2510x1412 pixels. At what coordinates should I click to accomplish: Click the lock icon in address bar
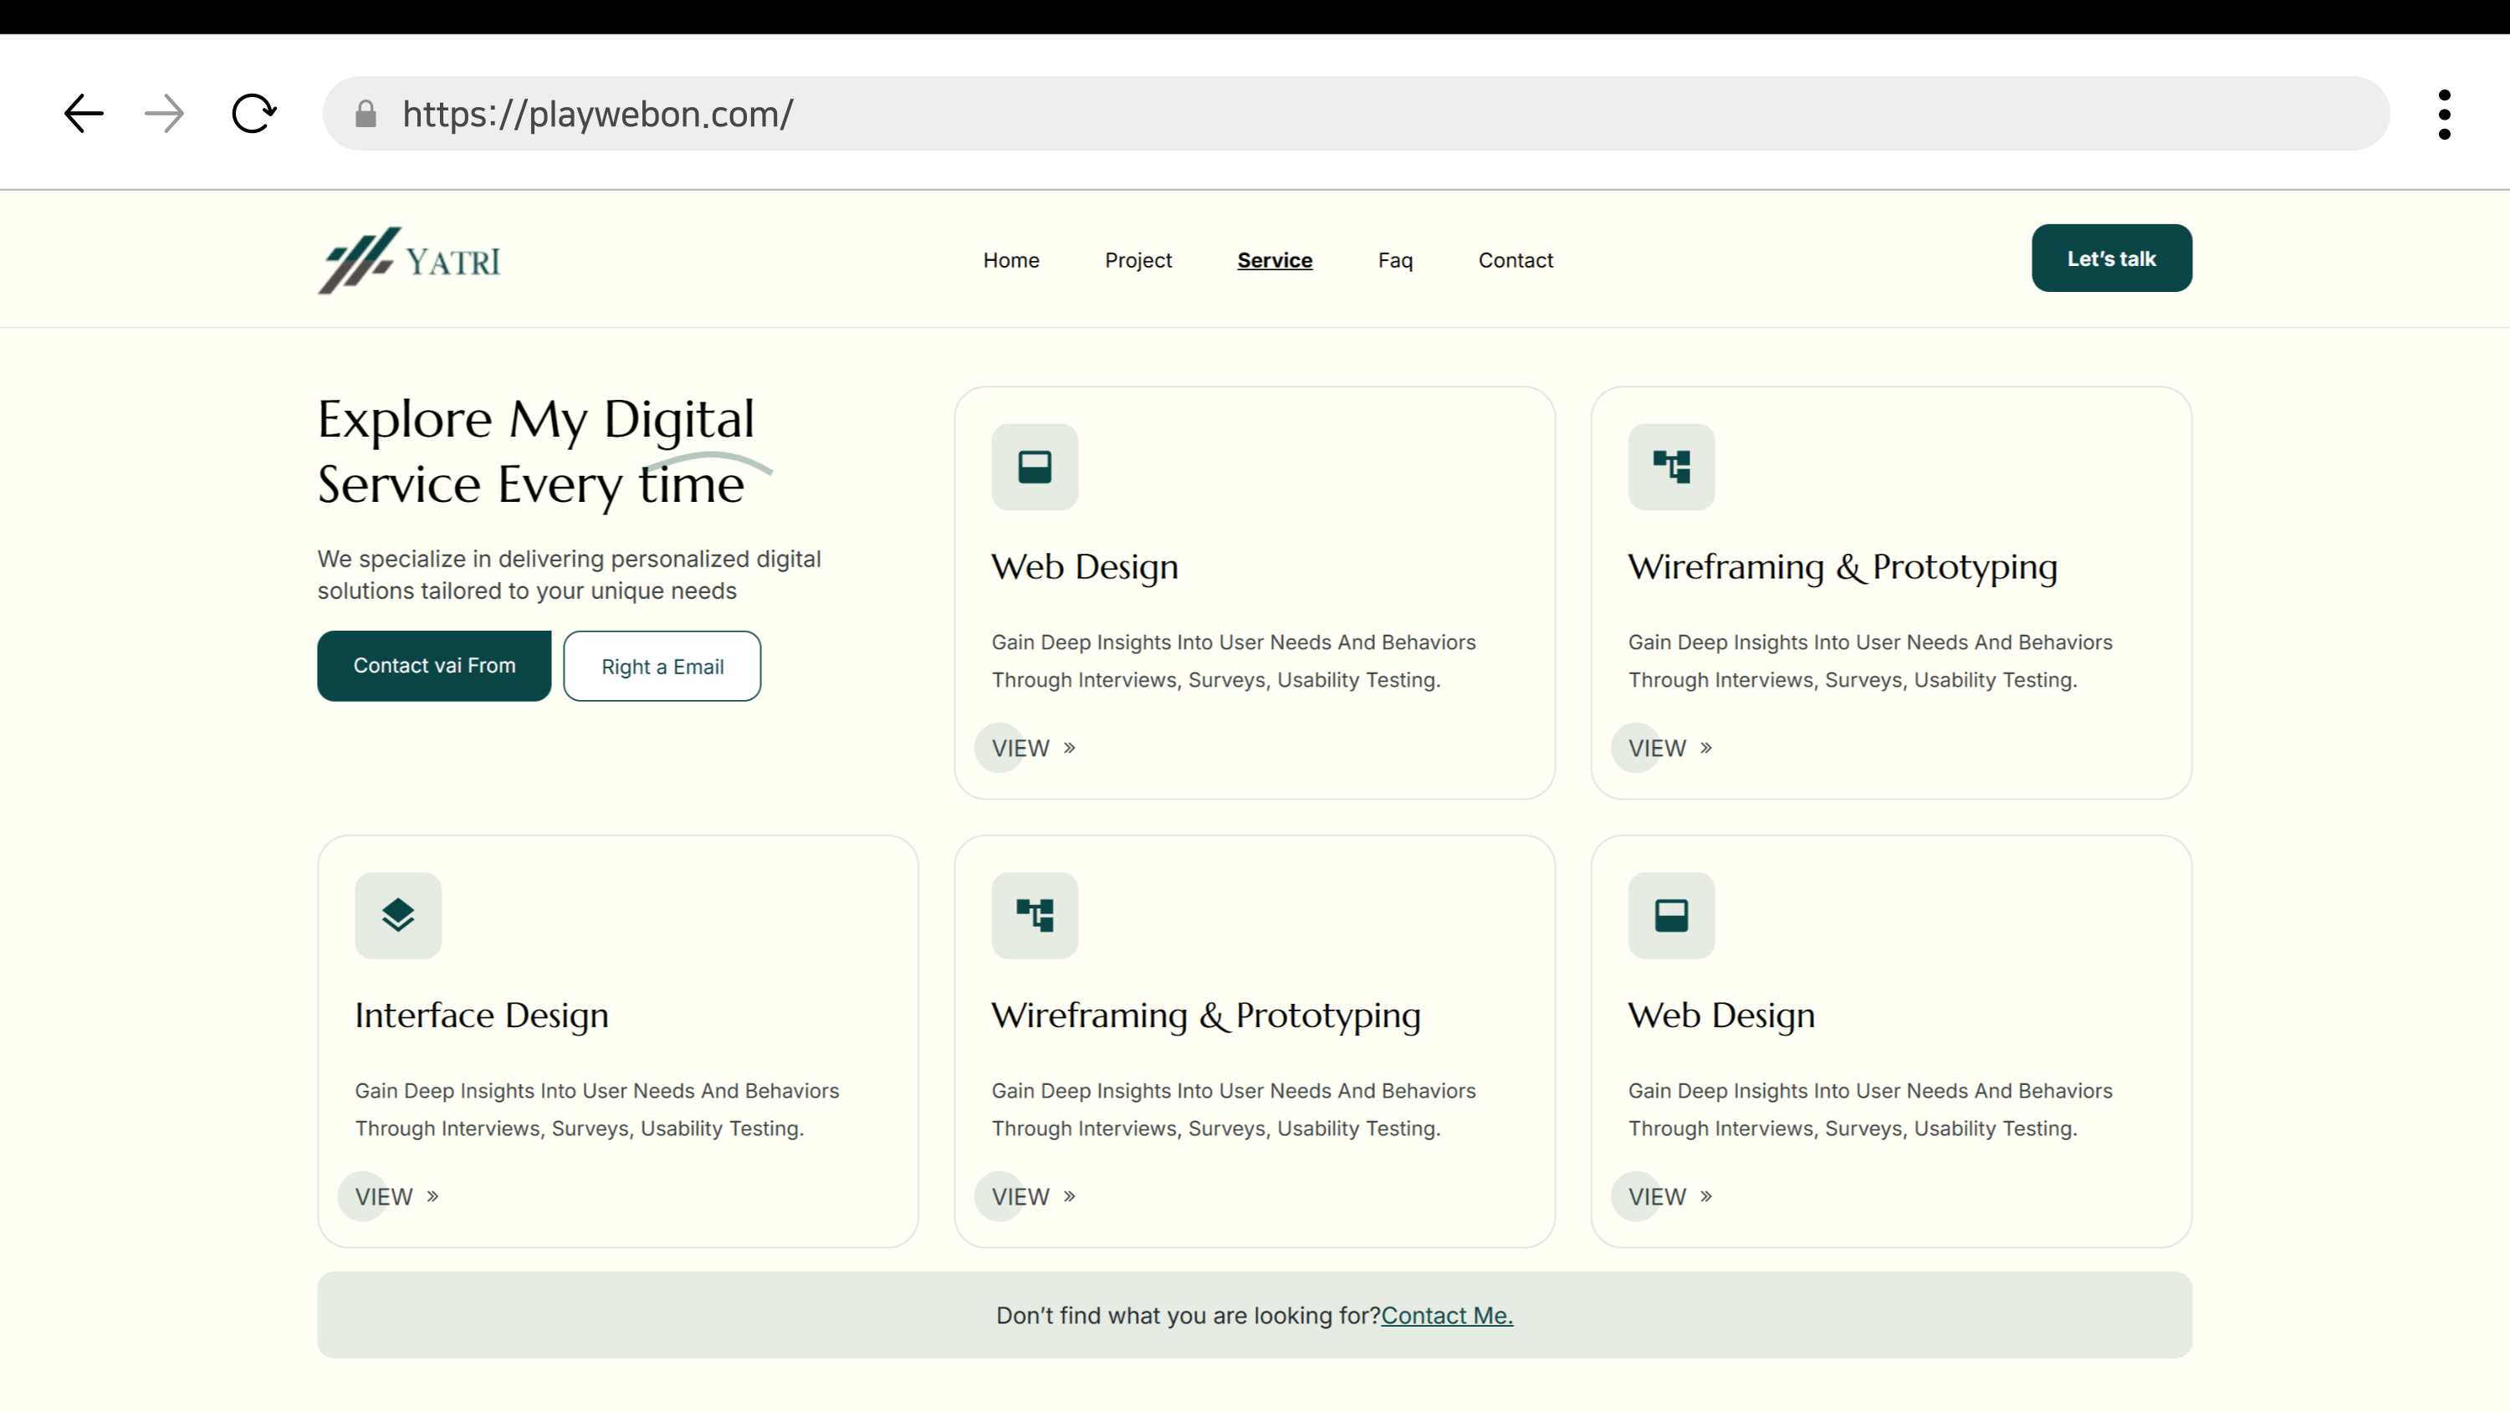pos(366,114)
